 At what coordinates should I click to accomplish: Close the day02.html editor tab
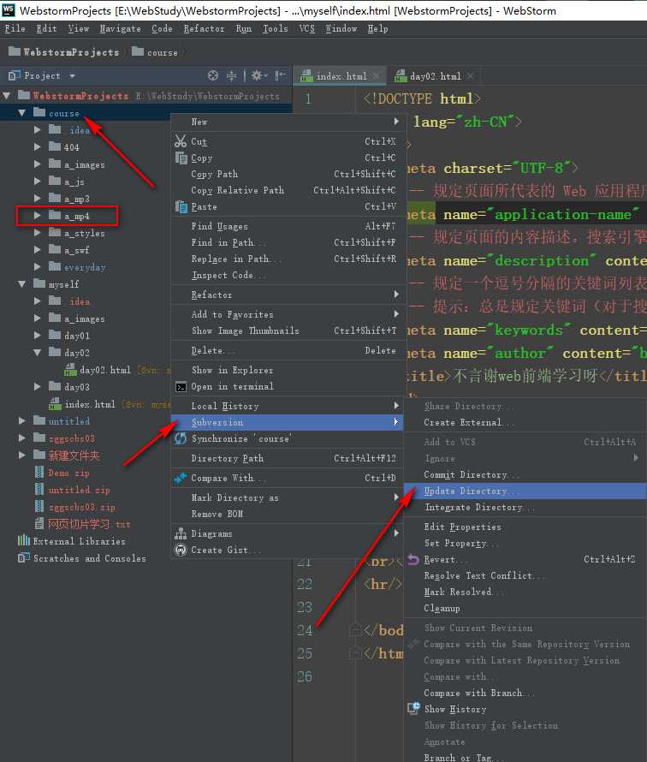(470, 76)
